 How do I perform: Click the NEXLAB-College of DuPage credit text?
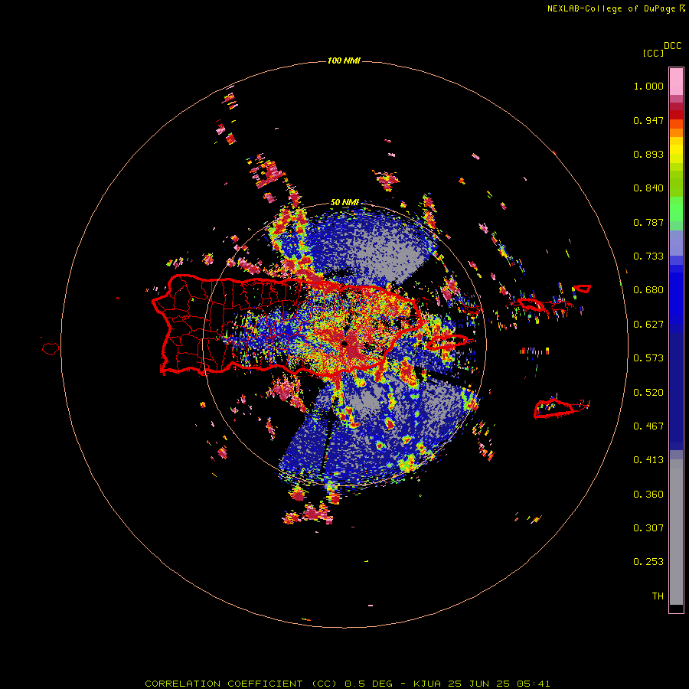point(612,8)
